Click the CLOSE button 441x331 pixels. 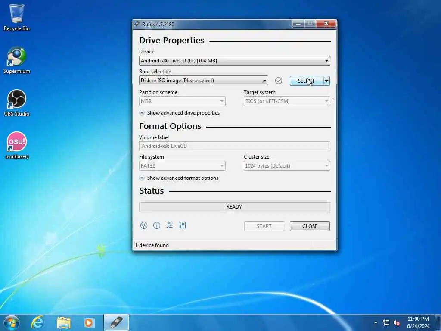coord(310,226)
